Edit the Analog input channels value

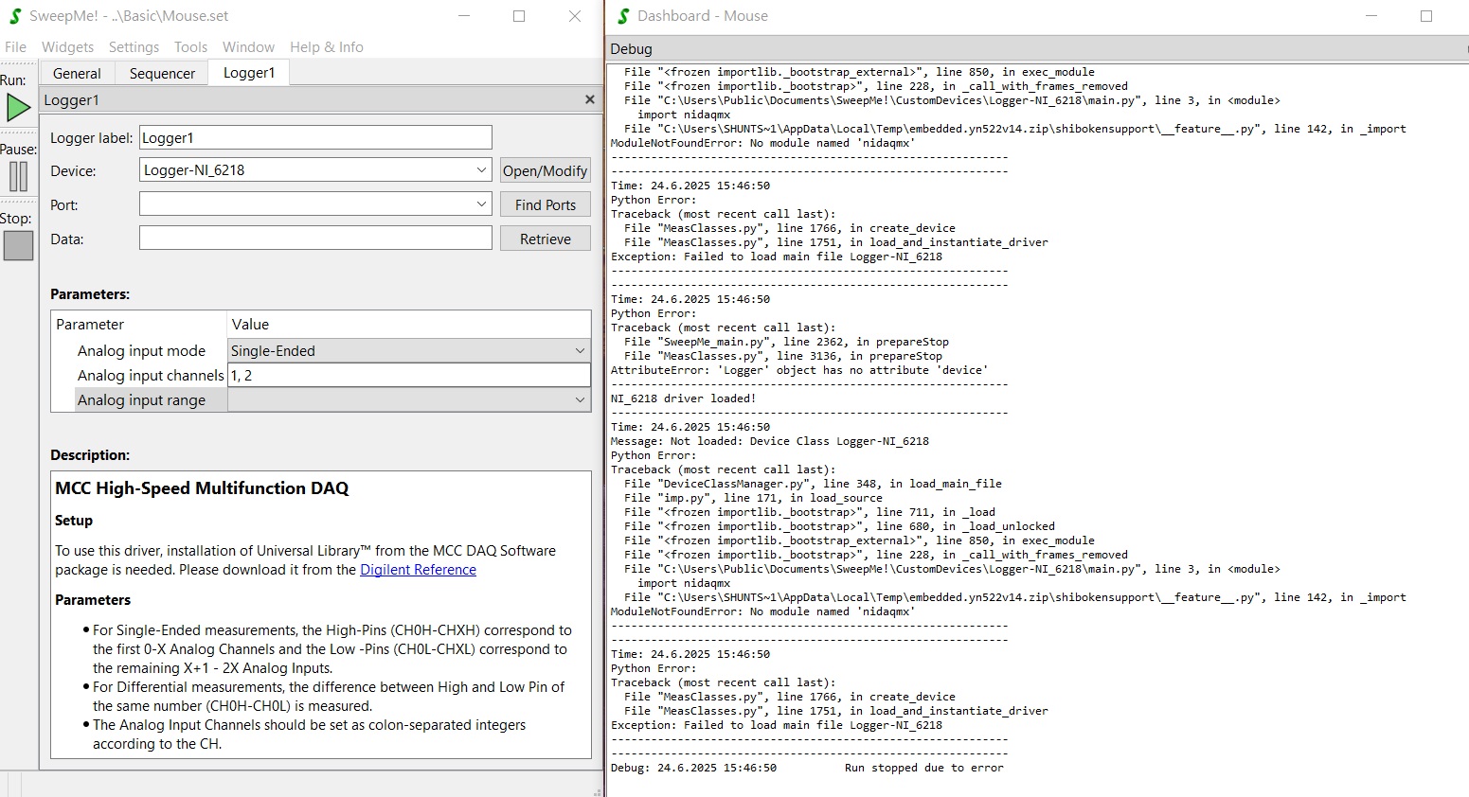point(409,375)
